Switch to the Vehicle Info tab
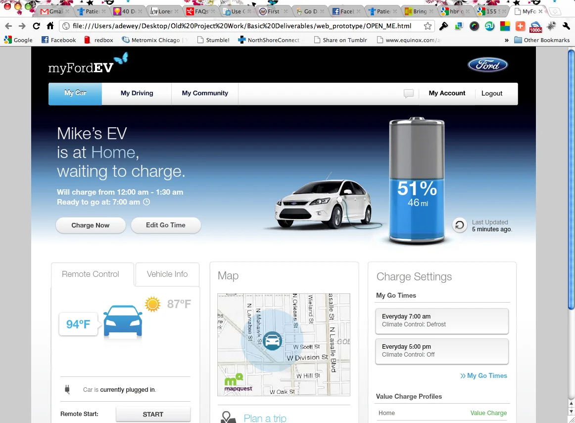 coord(167,274)
